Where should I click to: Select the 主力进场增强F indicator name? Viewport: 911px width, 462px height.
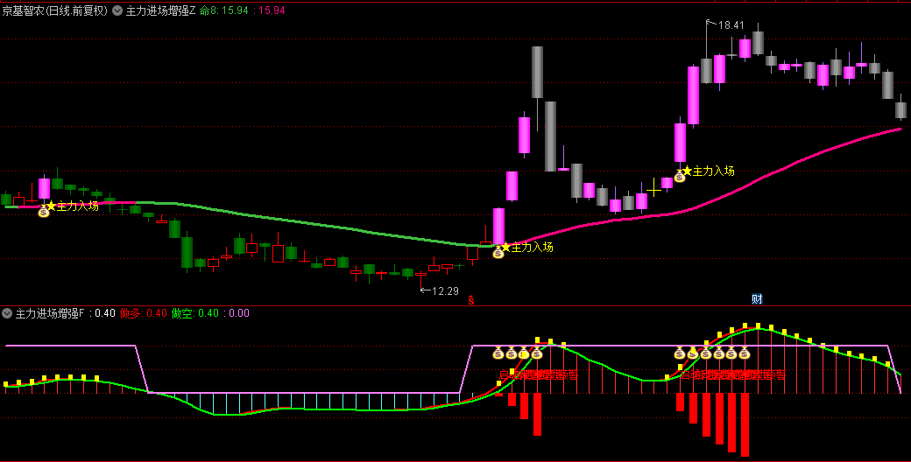click(x=50, y=313)
